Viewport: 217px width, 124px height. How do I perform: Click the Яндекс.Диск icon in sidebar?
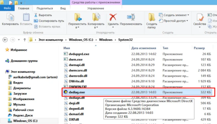coord(10,115)
